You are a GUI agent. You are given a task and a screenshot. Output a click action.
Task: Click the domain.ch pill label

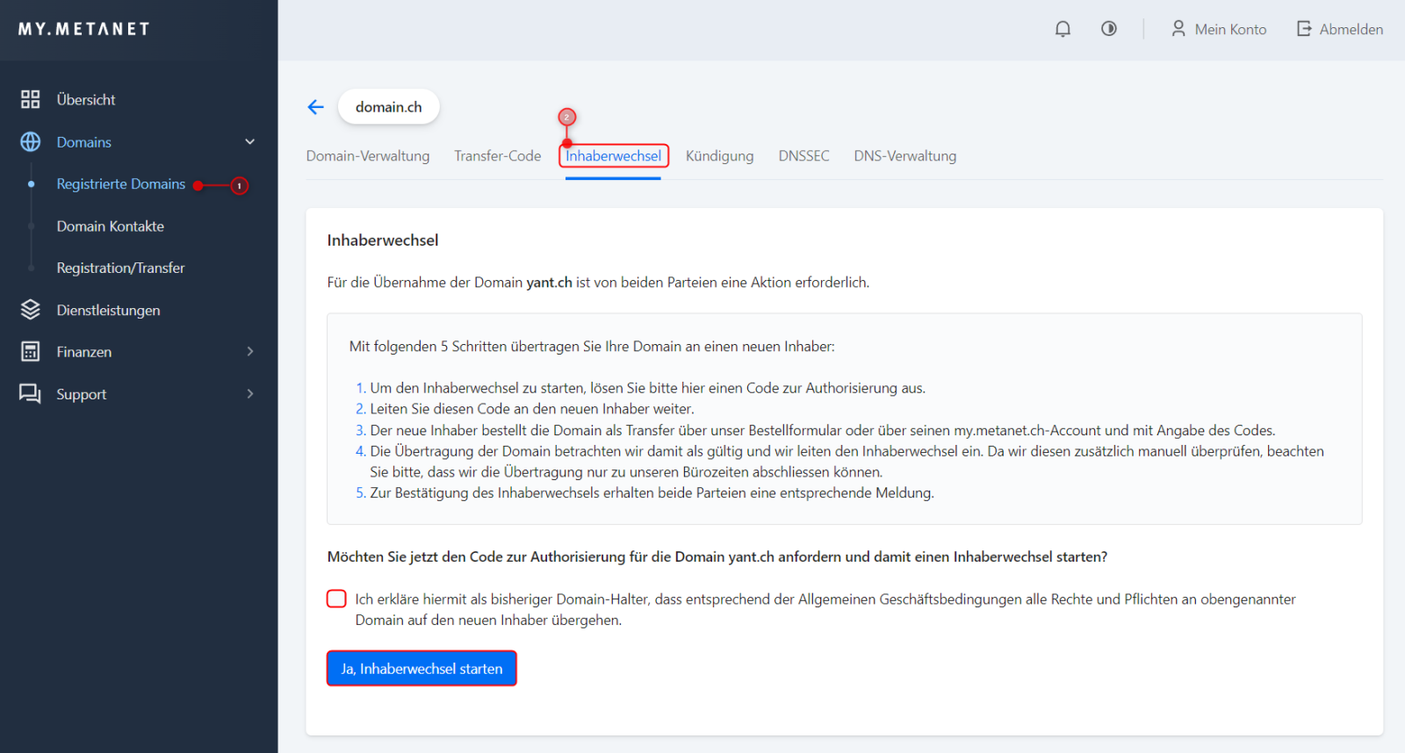pyautogui.click(x=388, y=107)
